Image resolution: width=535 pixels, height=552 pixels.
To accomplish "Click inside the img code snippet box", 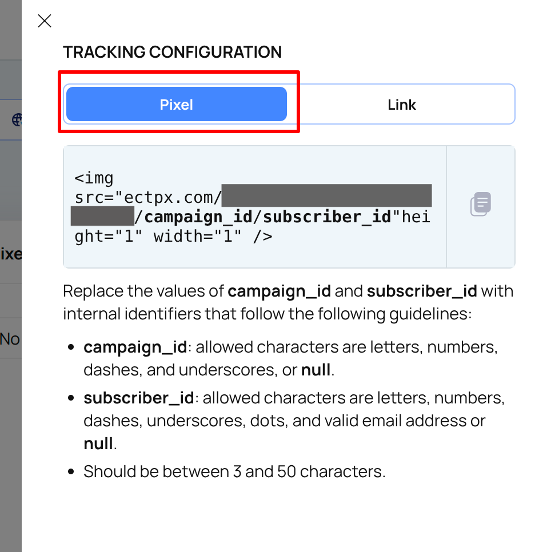I will [255, 207].
